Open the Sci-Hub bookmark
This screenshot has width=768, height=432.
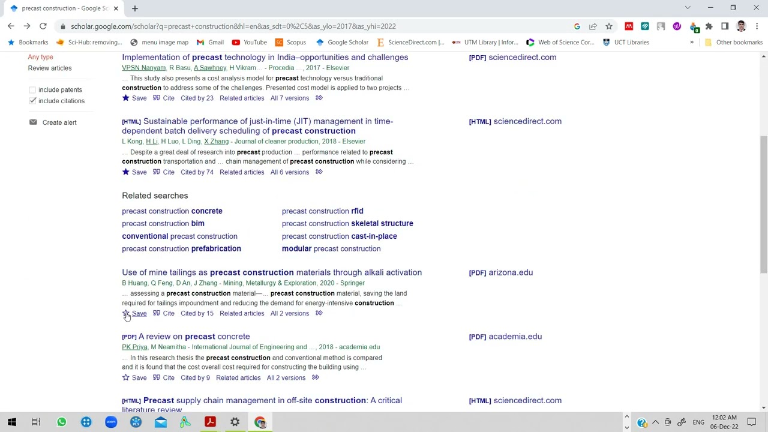(x=89, y=43)
